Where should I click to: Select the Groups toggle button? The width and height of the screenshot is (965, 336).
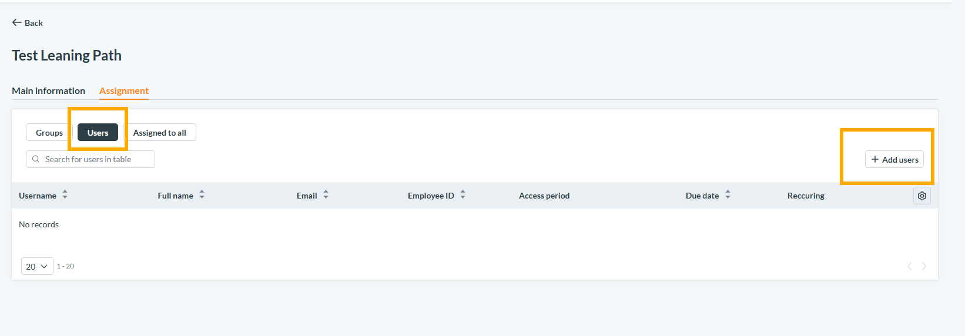coord(49,133)
